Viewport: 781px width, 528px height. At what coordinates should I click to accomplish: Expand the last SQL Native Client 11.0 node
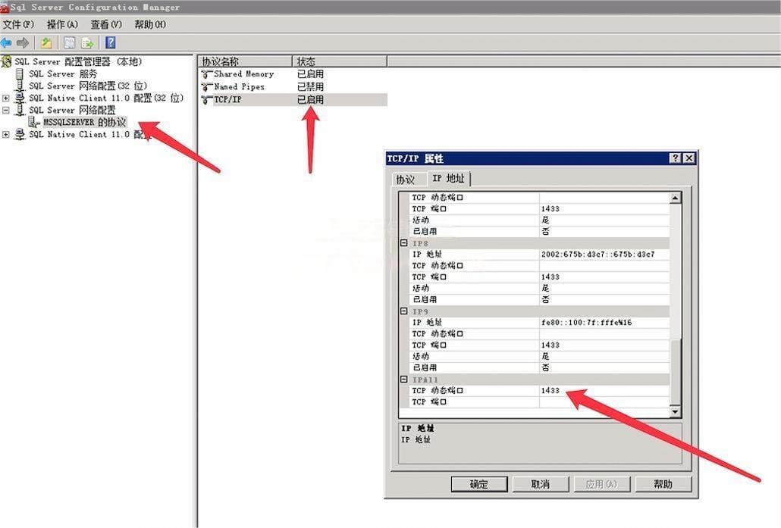tap(6, 134)
